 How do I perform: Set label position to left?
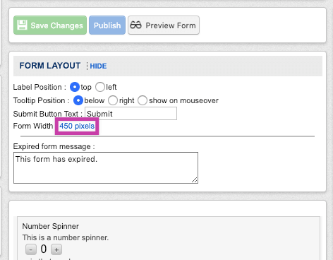point(100,87)
